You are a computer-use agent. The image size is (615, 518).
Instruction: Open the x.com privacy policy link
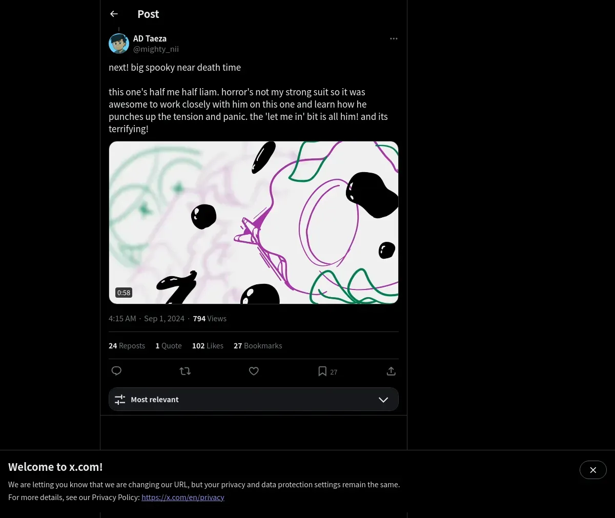tap(183, 498)
